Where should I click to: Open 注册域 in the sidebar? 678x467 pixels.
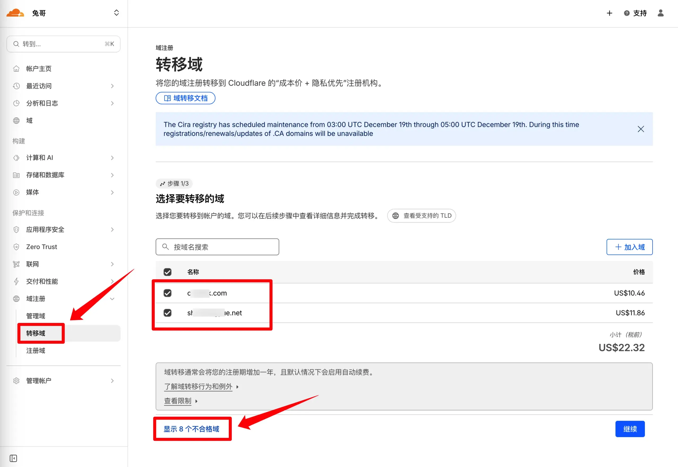point(35,350)
